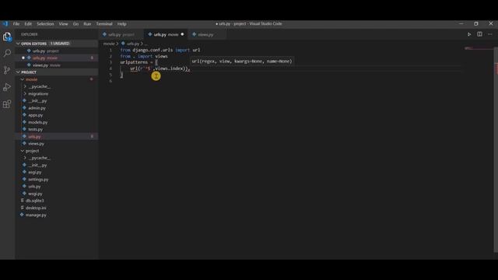
Task: Open wsgi.py in the file tree
Action: (57, 194)
